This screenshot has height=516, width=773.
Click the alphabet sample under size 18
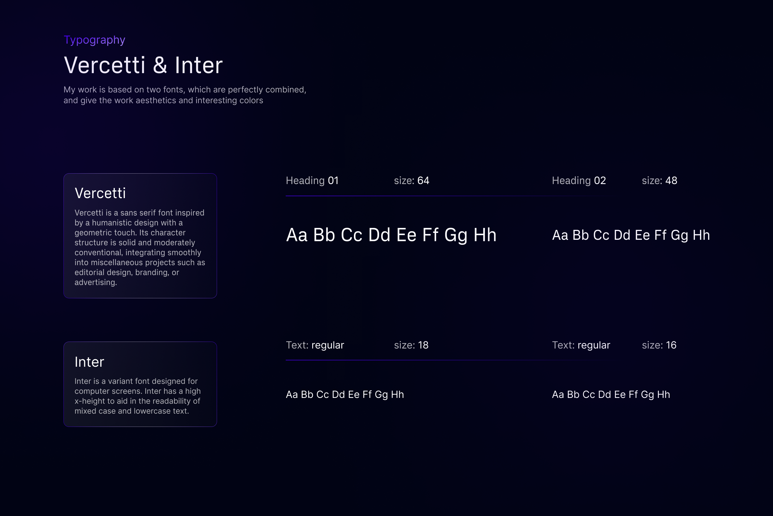pos(345,395)
